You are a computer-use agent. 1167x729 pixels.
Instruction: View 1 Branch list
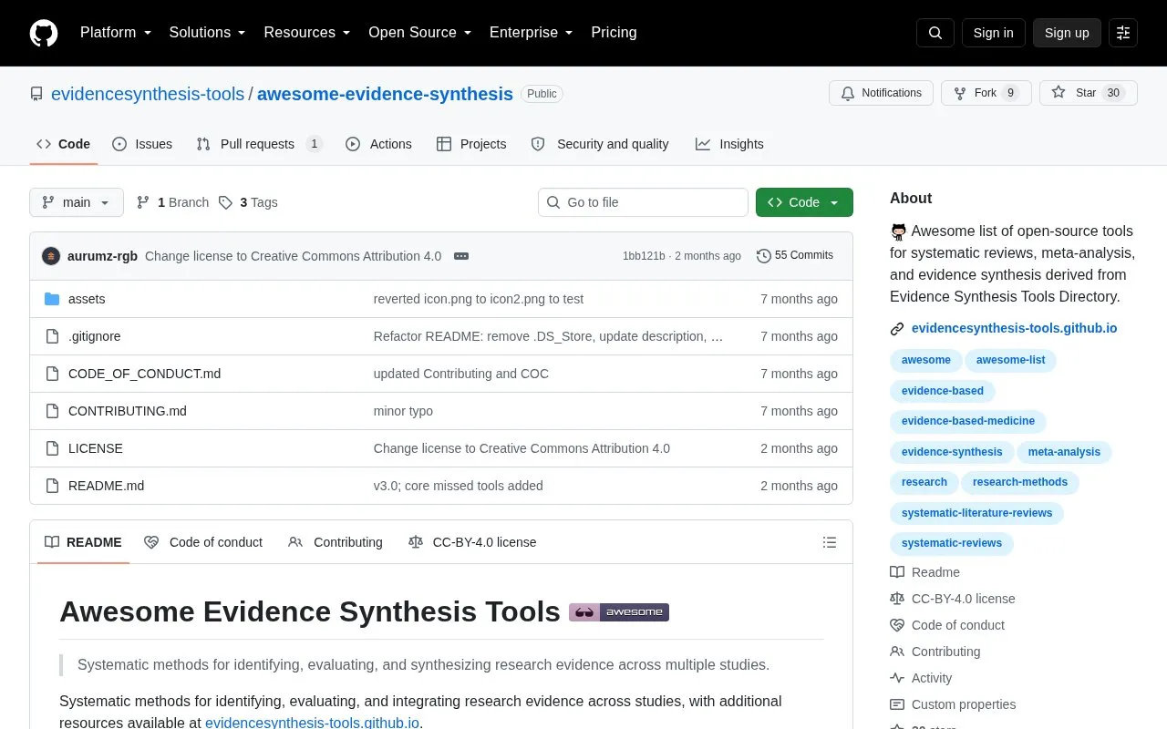click(172, 202)
